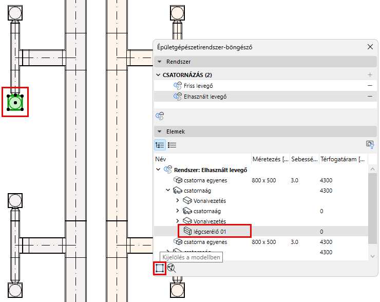Select the top-left circular air terminal

click(x=15, y=13)
